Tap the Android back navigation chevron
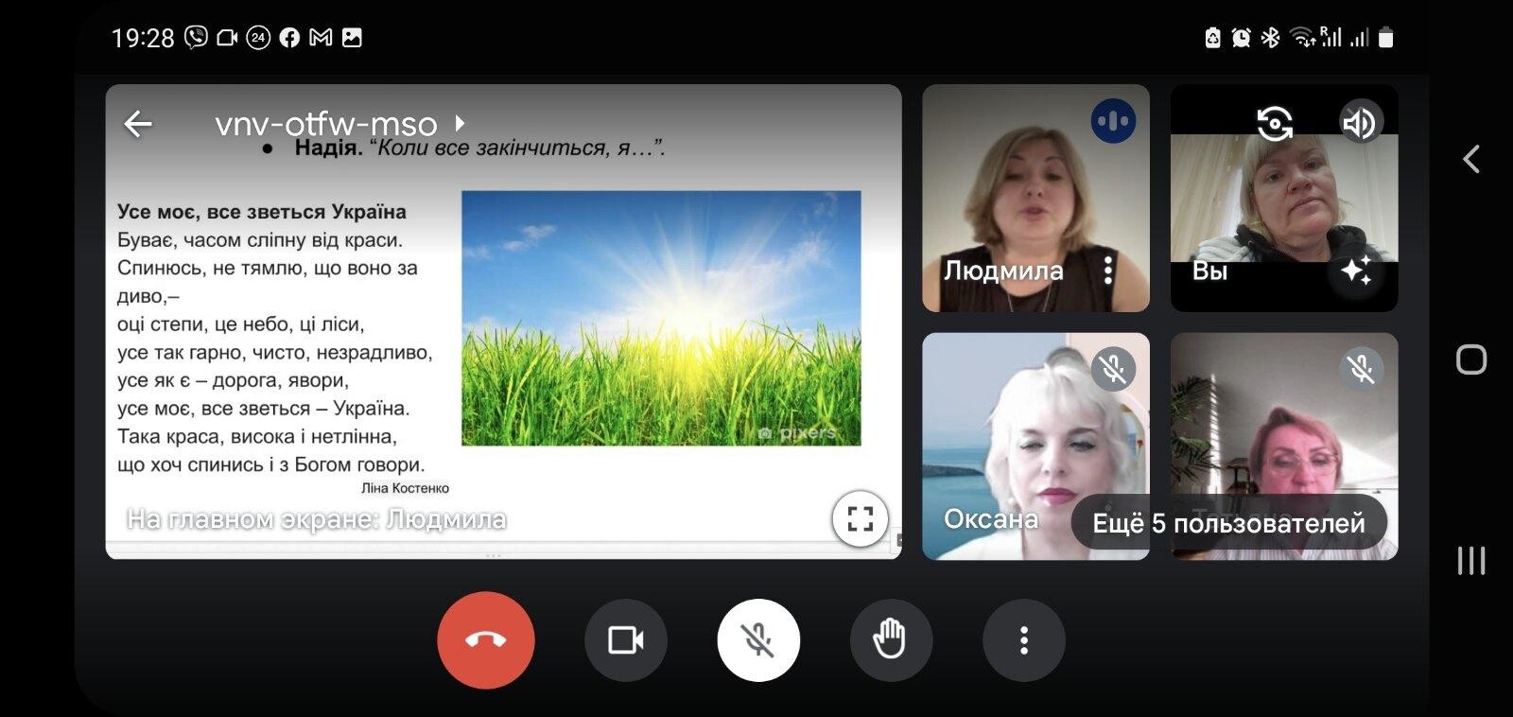Viewport: 1513px width, 717px height. 1471,158
